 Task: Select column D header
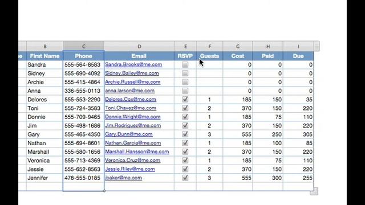(x=139, y=47)
